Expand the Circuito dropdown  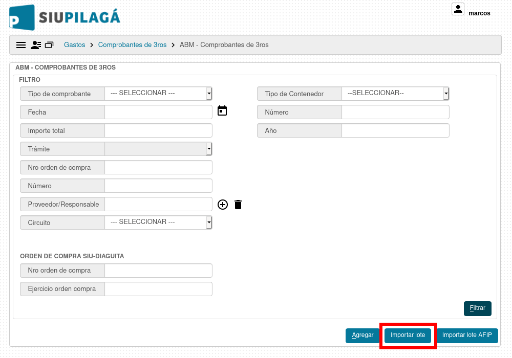[x=158, y=222]
